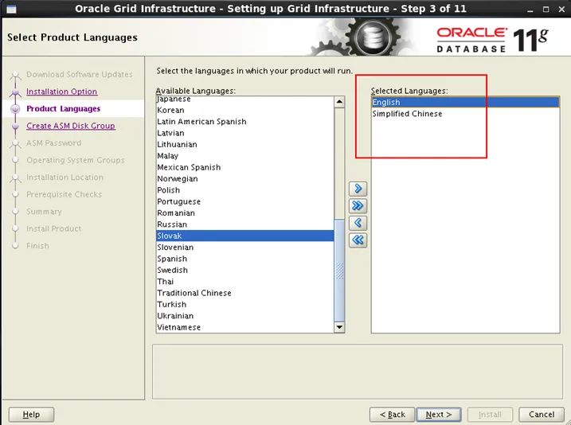Select Lithuanian in the list

click(245, 145)
